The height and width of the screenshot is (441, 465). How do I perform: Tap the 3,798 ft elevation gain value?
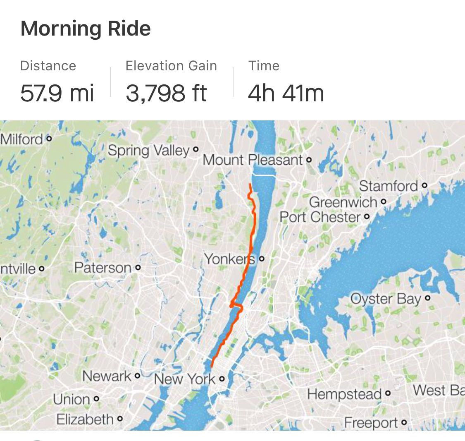click(166, 93)
